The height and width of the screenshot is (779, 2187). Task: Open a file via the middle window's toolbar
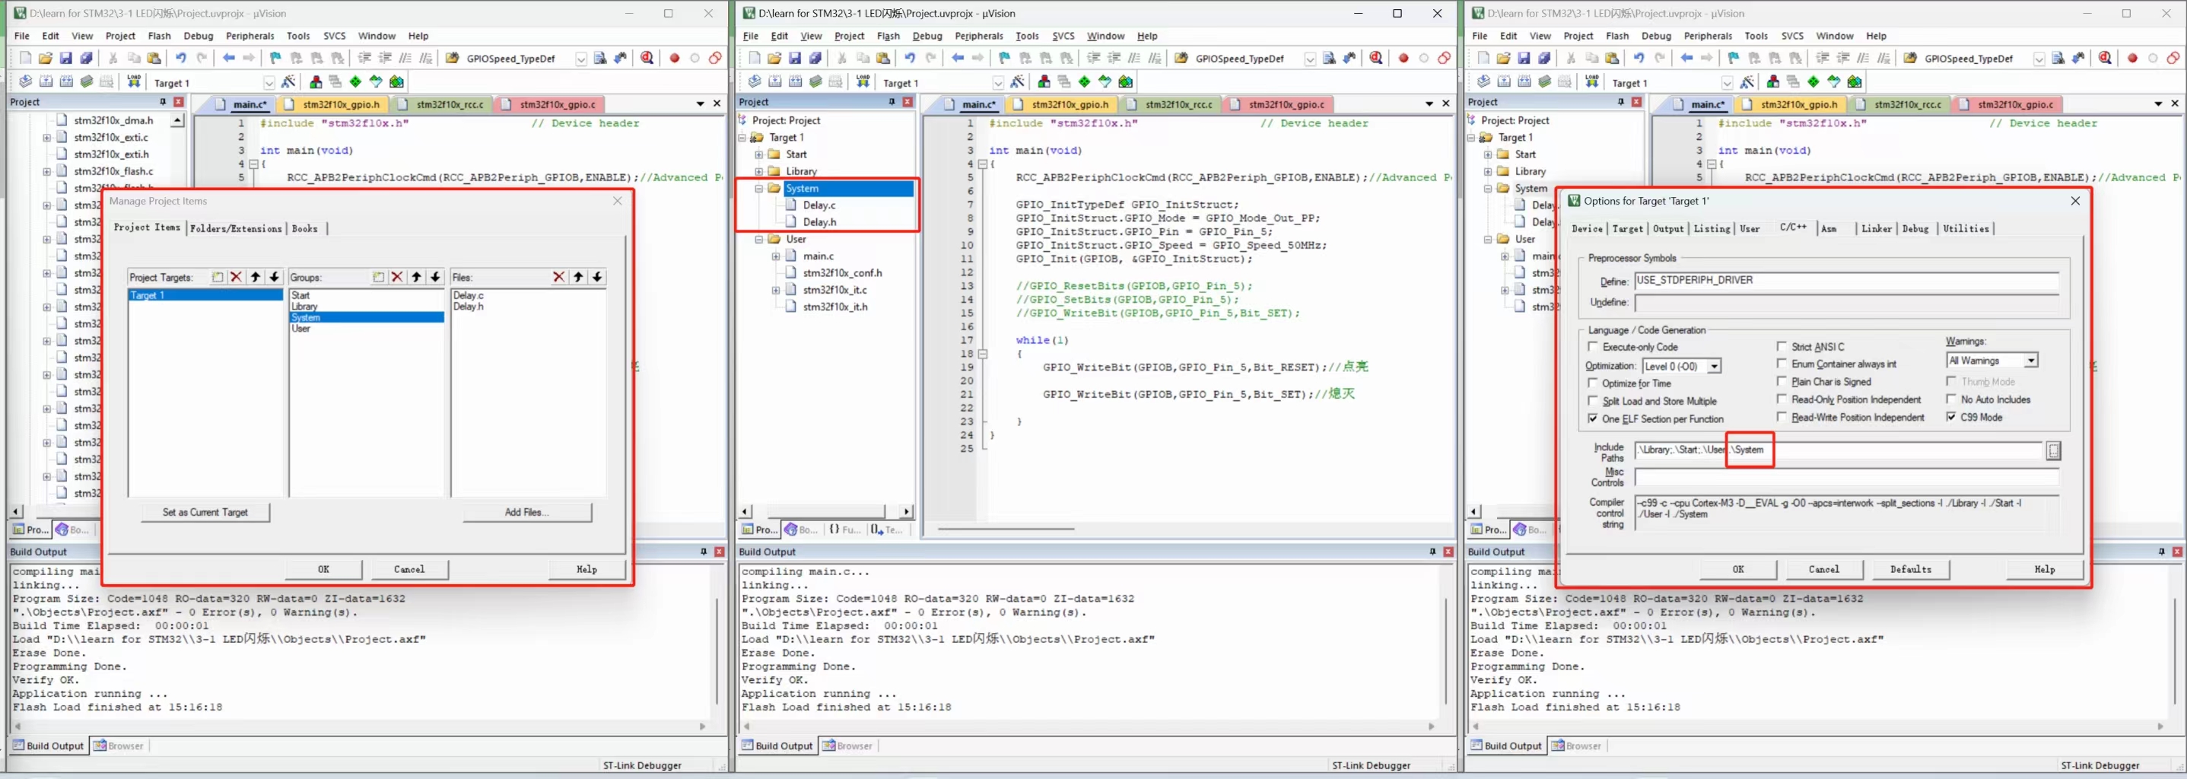pyautogui.click(x=774, y=58)
